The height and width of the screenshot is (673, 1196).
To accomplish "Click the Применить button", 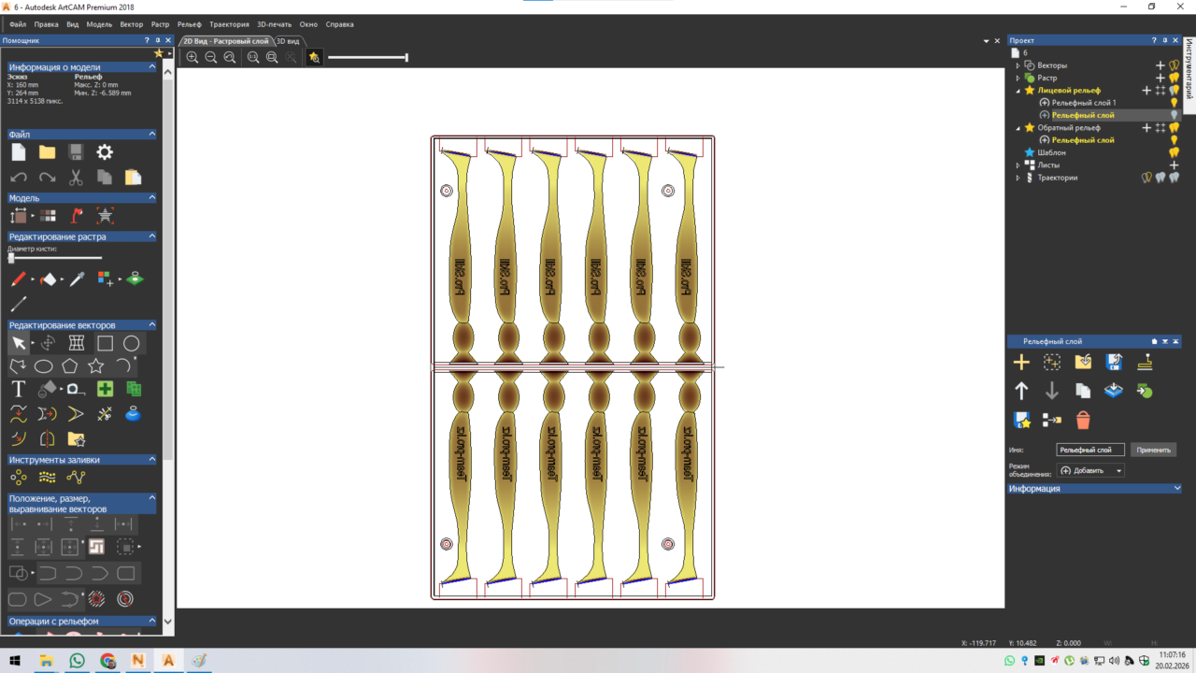I will coord(1153,450).
